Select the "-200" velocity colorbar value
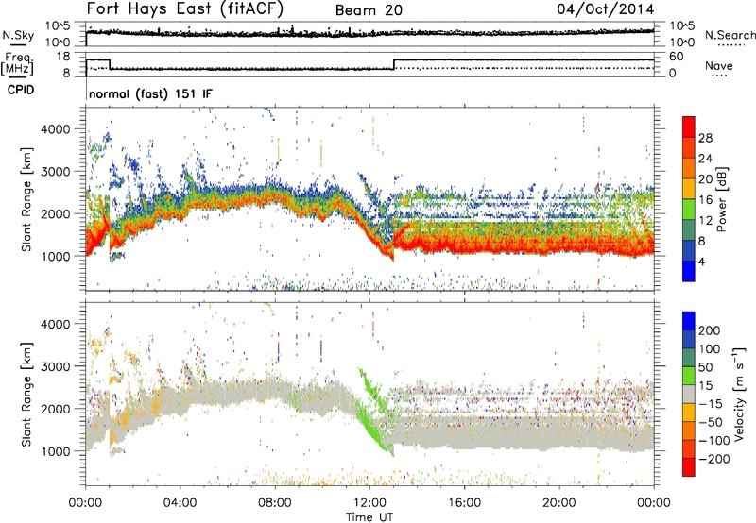This screenshot has width=756, height=523. tap(713, 459)
